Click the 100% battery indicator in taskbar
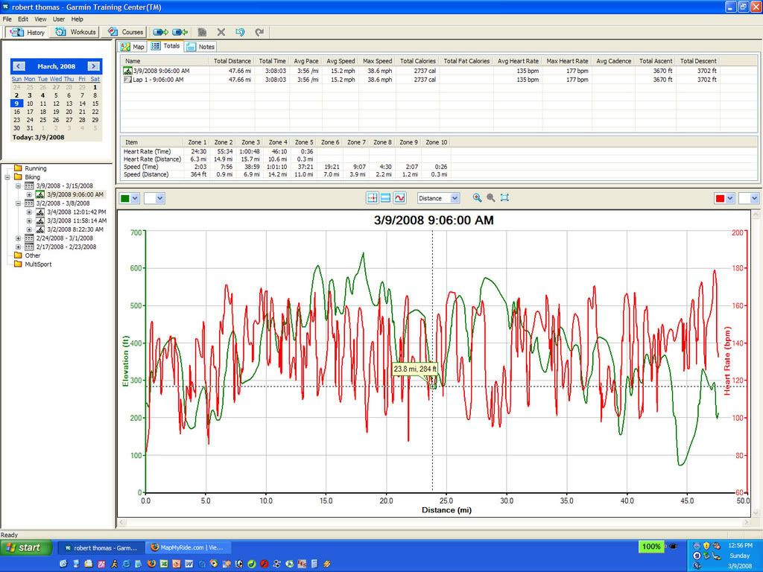Screen dimensions: 763x572 [651, 547]
